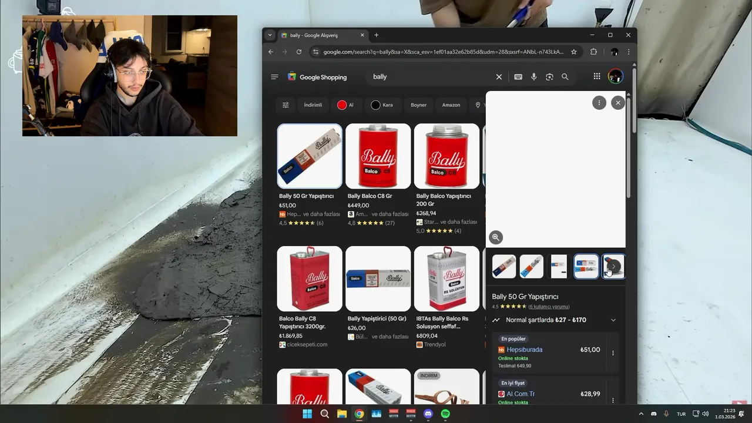Close the 'bally - Google Alışveriş' tab

coord(362,35)
